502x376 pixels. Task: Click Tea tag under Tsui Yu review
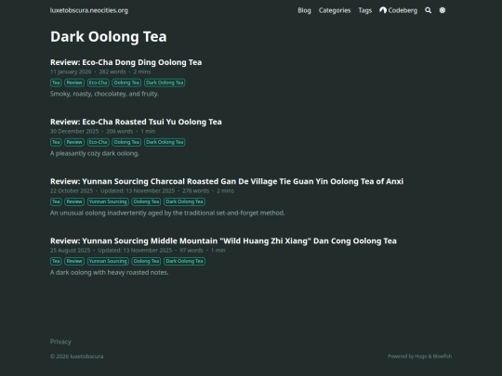tap(56, 142)
